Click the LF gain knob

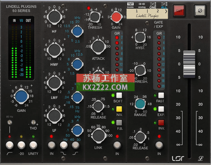tap(54, 116)
